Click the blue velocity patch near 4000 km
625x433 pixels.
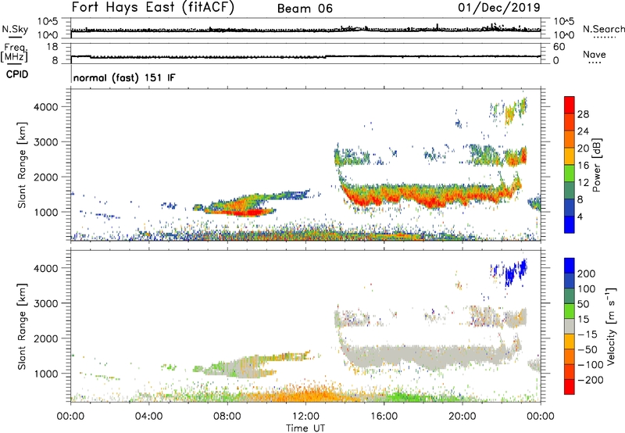[x=514, y=272]
